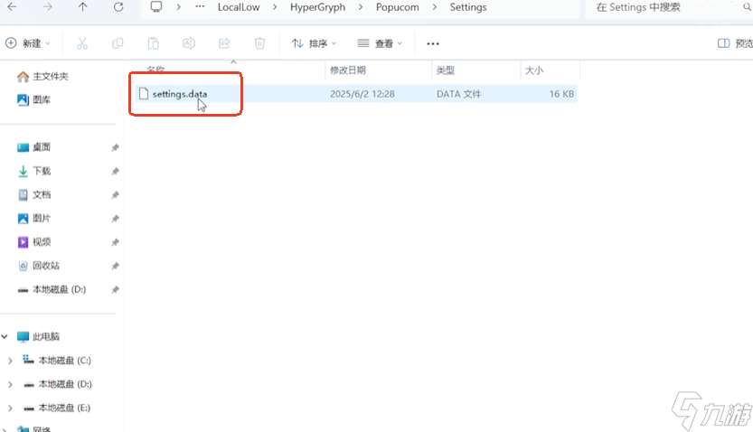Sort files by 修改日期 column header
Image resolution: width=753 pixels, height=432 pixels.
(x=348, y=70)
